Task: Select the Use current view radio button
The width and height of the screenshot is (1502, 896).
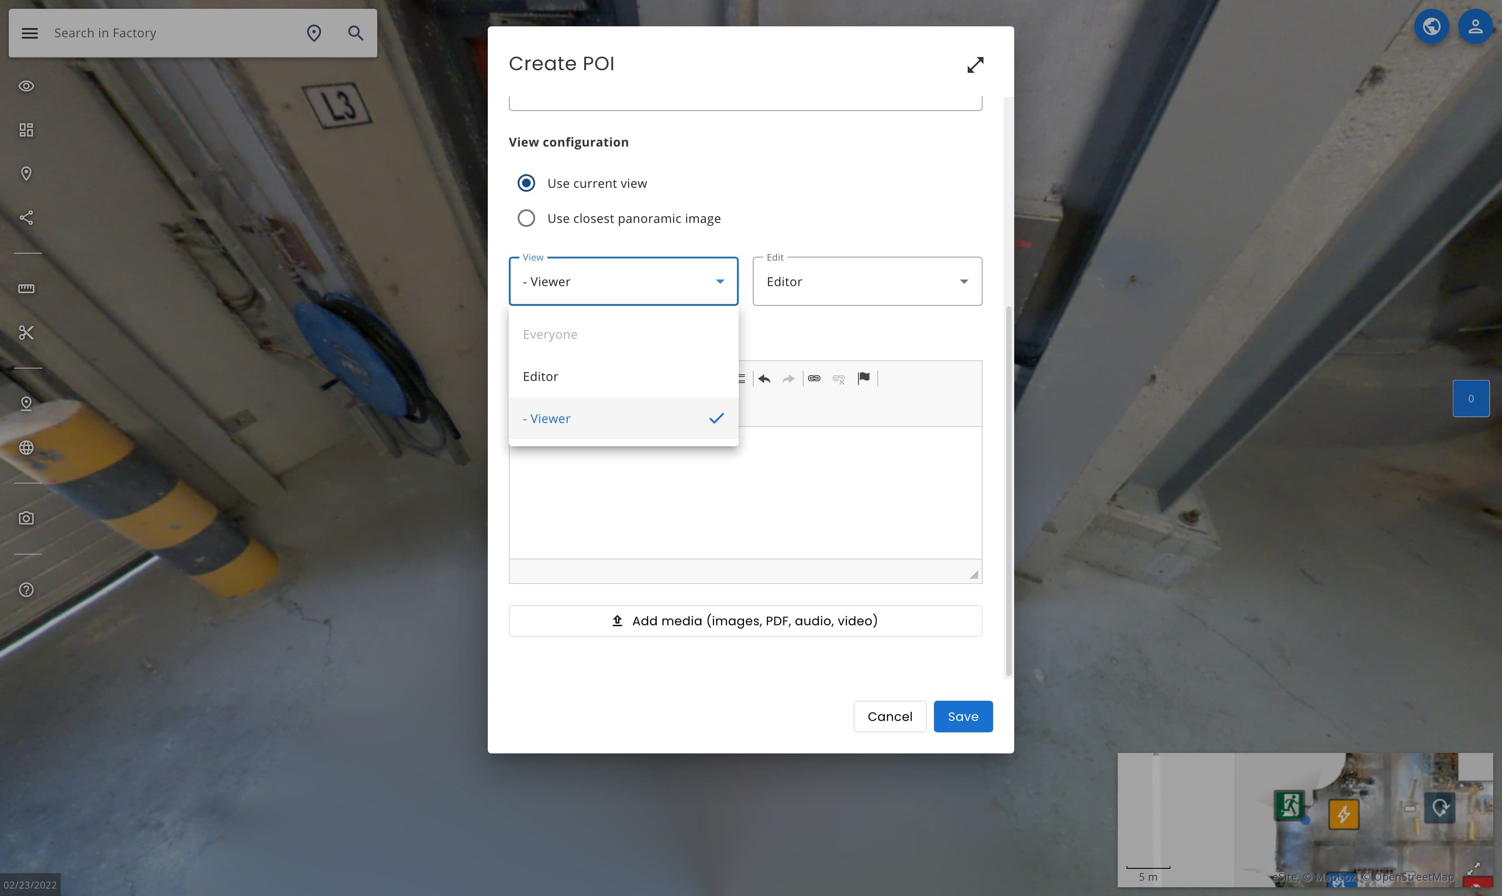Action: 526,183
